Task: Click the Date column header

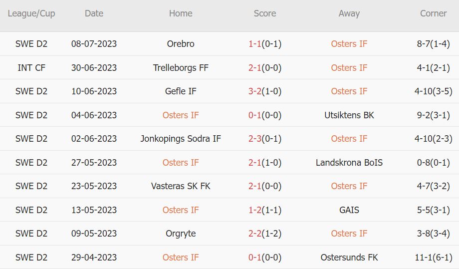Action: click(94, 13)
